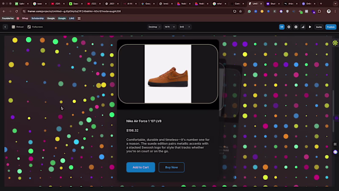
Task: Click the bookmarks bar grid apps icon
Action: (79, 18)
